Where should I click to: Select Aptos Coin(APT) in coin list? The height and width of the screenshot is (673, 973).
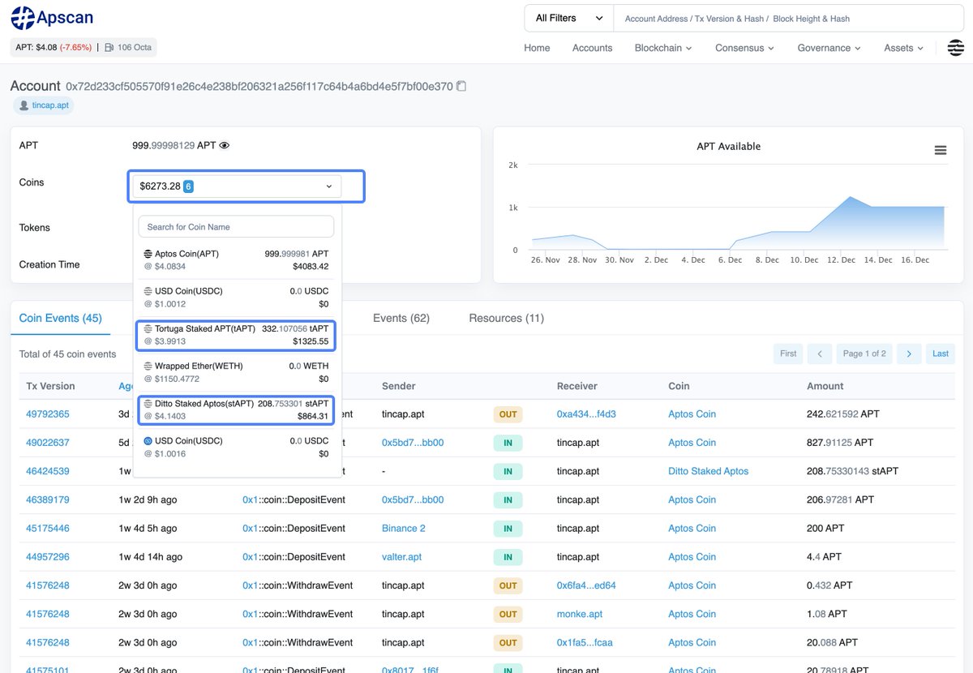[236, 260]
